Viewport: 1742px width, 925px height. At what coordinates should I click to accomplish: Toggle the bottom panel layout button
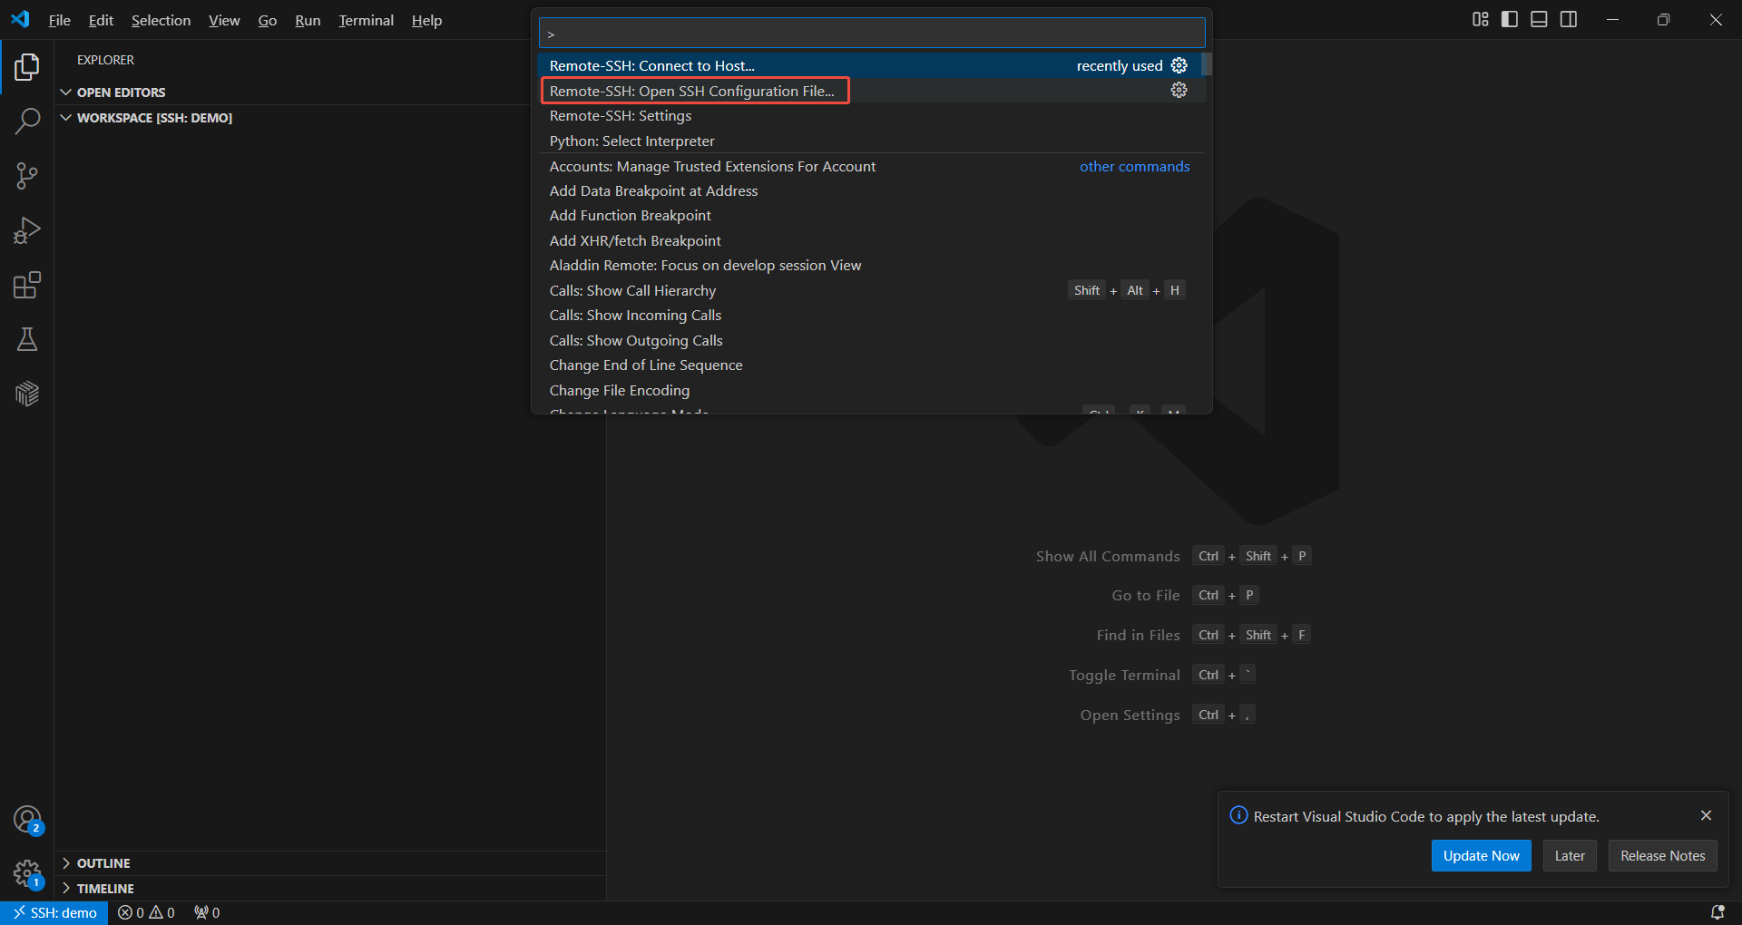1539,20
